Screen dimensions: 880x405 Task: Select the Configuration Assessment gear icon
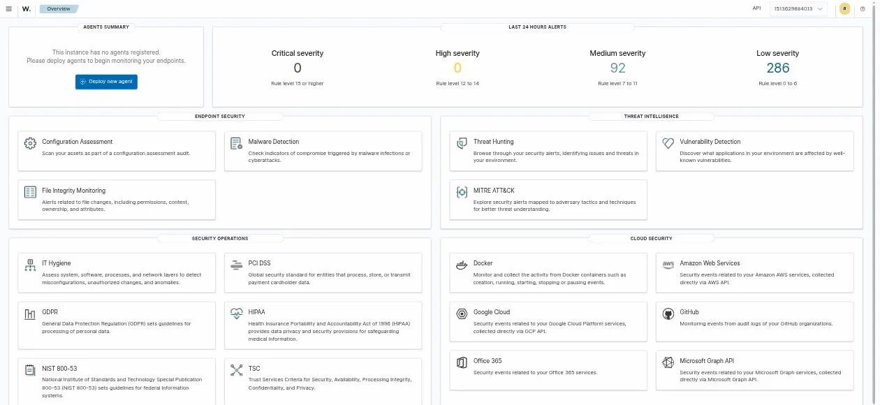30,142
